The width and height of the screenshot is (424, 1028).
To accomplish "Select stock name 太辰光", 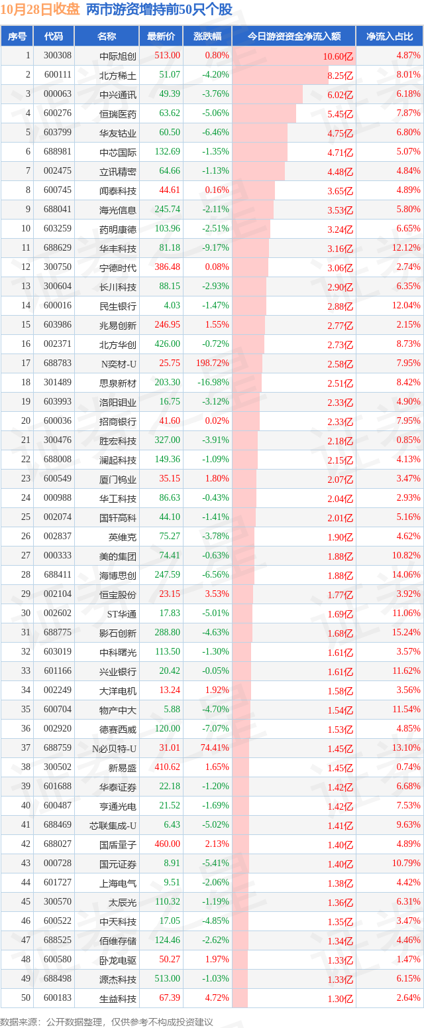I will [x=123, y=903].
